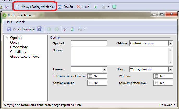Open the Plik menu
This screenshot has height=109, width=179.
(9, 22)
